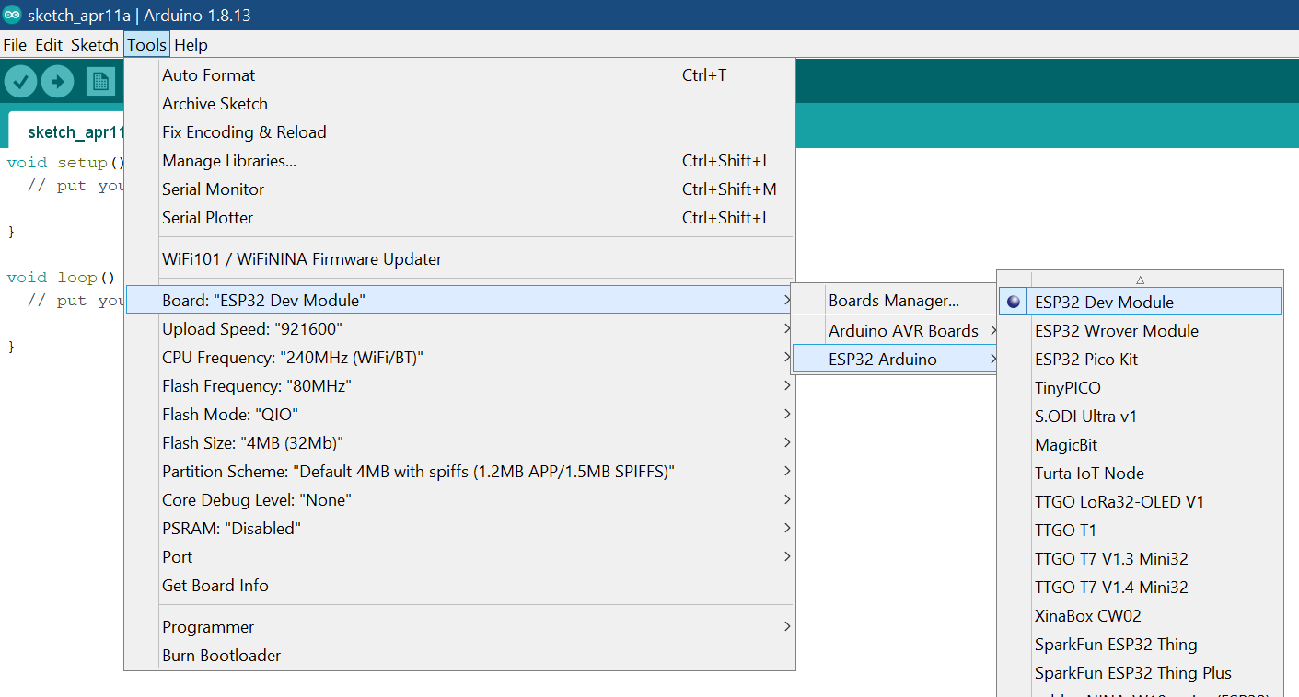Expand the Arduino AVR Boards submenu

tap(894, 331)
